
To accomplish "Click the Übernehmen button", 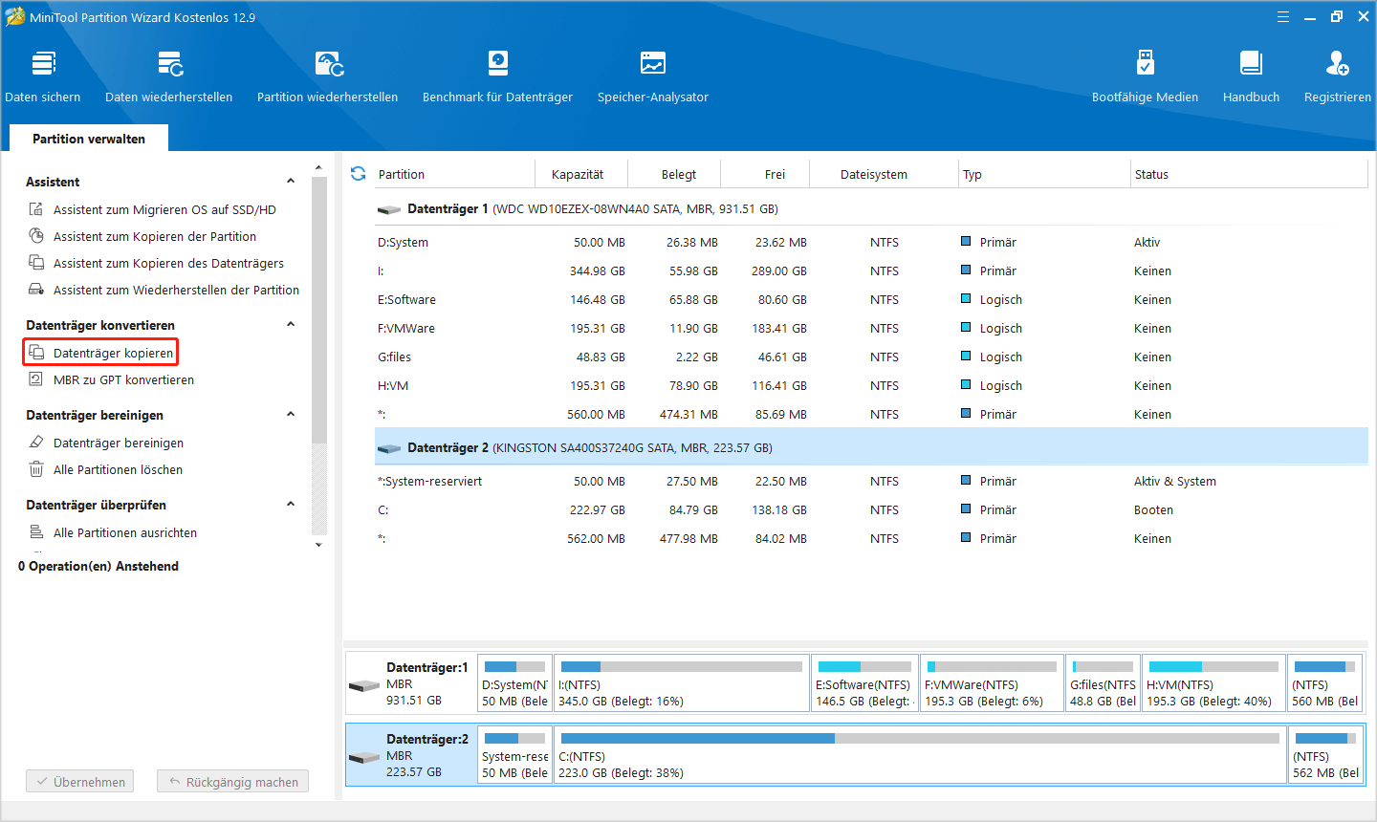I will [80, 782].
